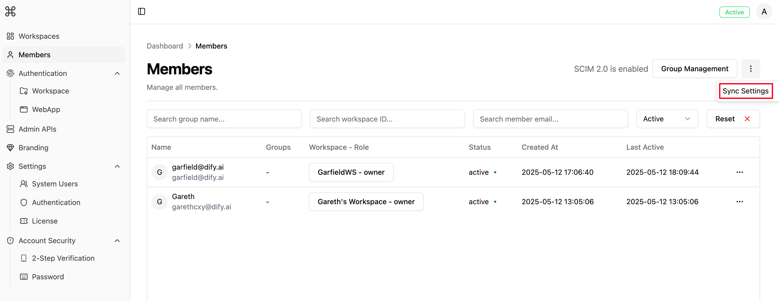Open Workspaces in the sidebar

64,36
